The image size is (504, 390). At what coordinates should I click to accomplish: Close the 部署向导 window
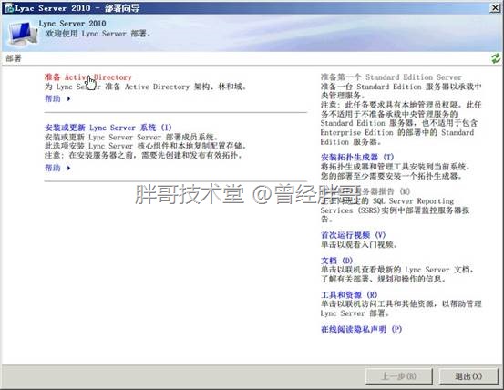pyautogui.click(x=495, y=8)
